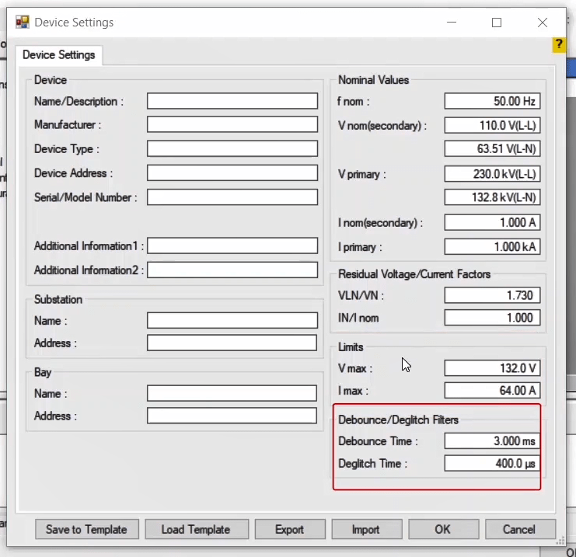Click the resize grip at dialog corner
Image resolution: width=576 pixels, height=557 pixels.
pos(560,541)
